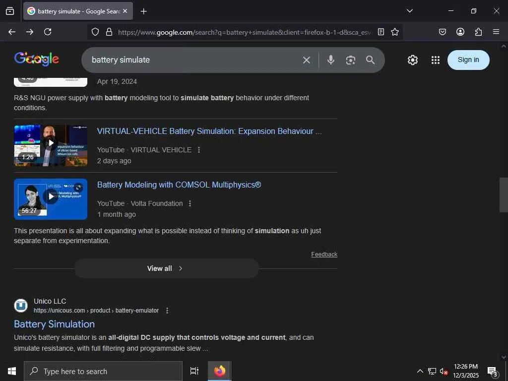Go back to the previous page
The height and width of the screenshot is (381, 508).
[12, 32]
